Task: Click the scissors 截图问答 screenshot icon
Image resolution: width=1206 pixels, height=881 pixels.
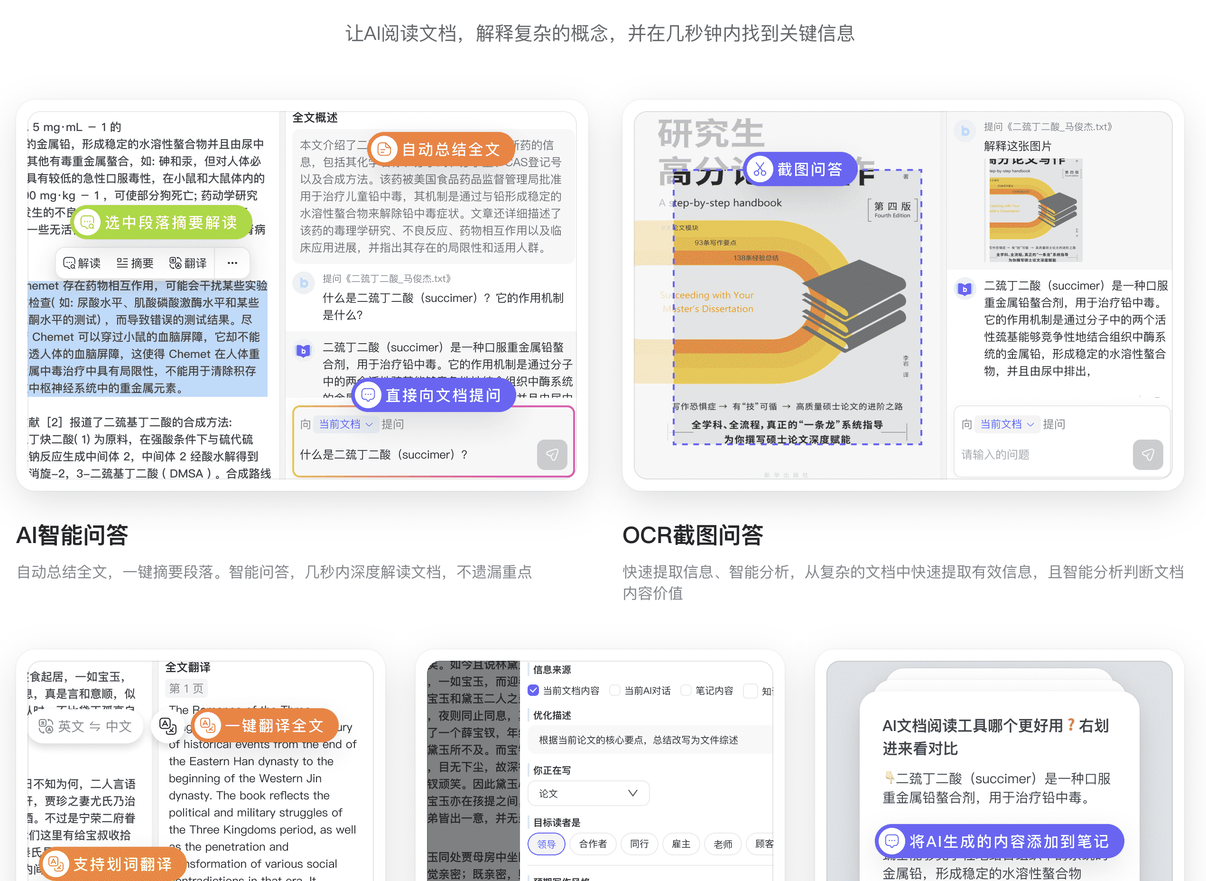Action: pos(760,169)
